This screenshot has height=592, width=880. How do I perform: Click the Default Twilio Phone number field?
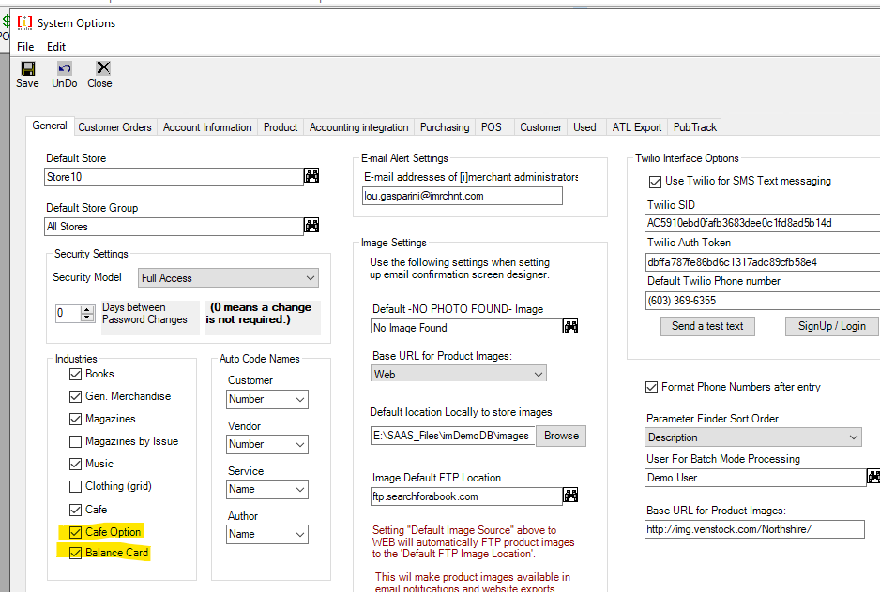(x=763, y=301)
